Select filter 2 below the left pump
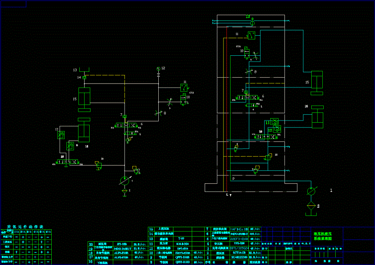Viewport: 375px width, 265px height. pyautogui.click(x=124, y=191)
